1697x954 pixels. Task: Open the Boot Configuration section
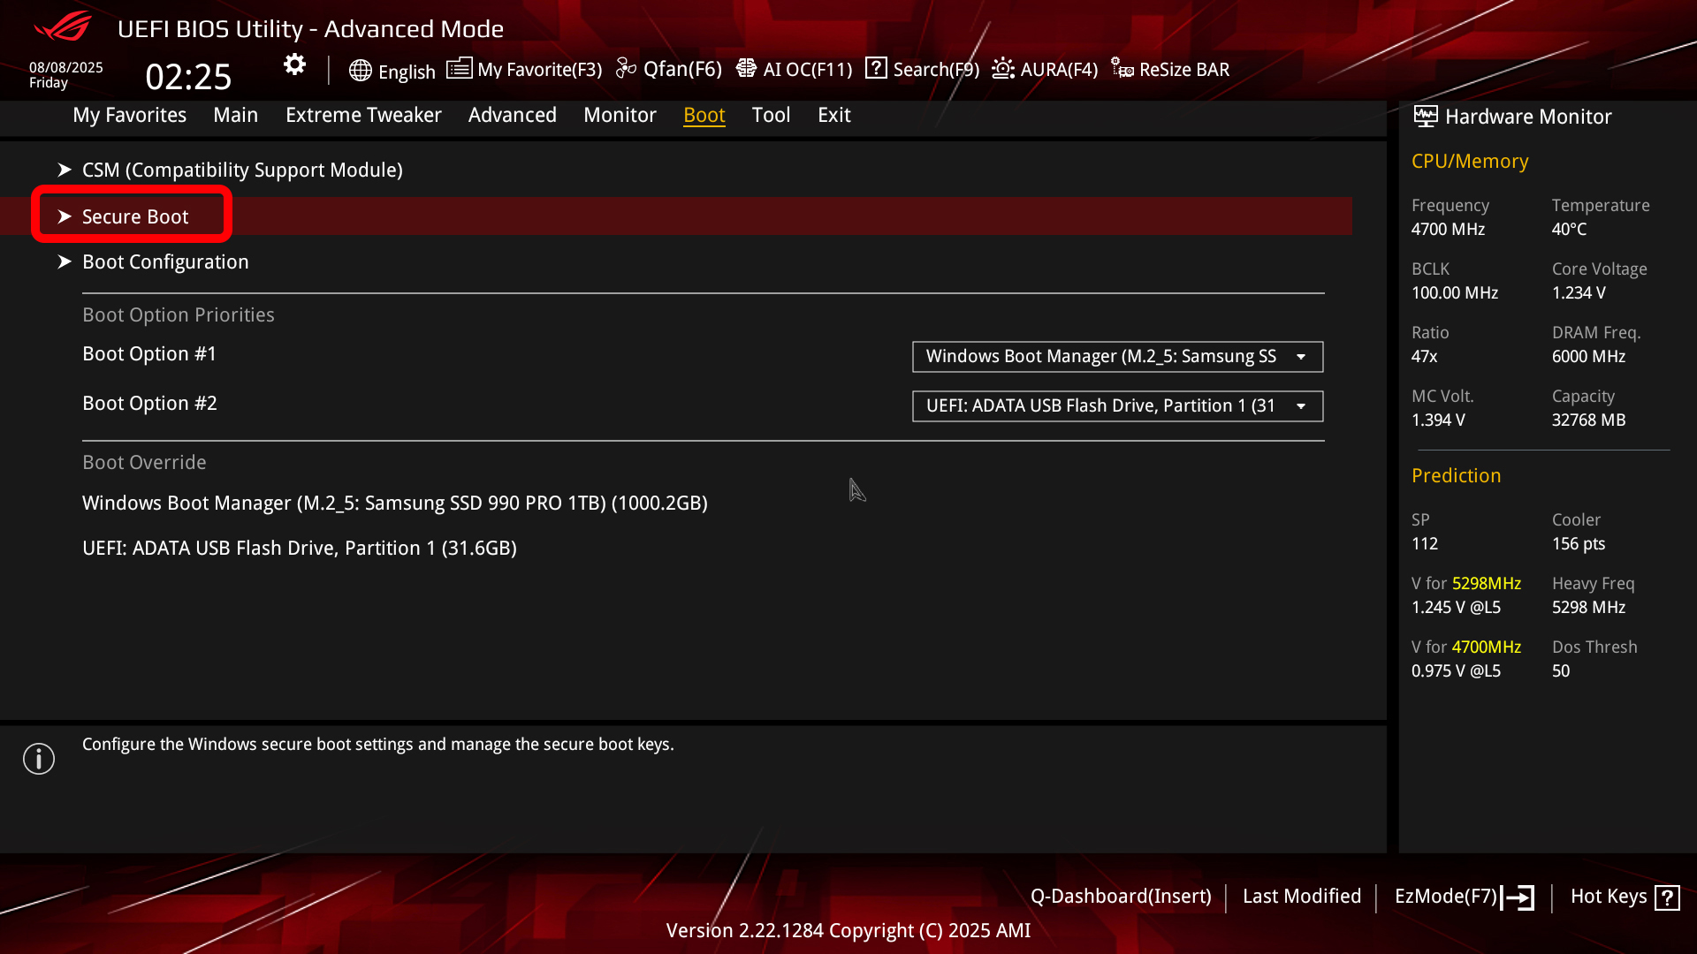click(165, 261)
